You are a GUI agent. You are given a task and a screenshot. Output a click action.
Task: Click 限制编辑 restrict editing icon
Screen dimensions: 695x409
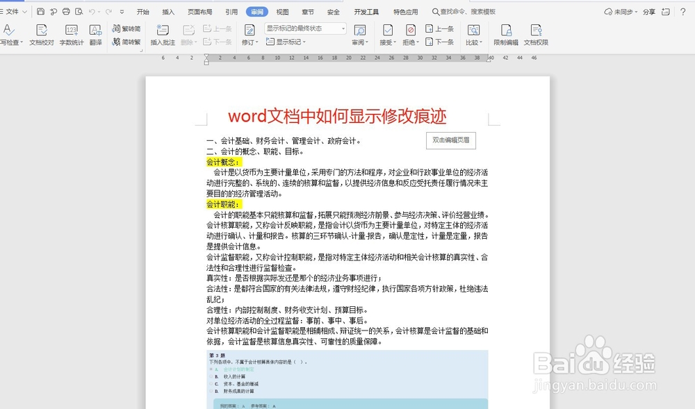506,35
